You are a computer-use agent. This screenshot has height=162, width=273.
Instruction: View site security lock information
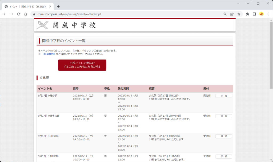(x=34, y=14)
